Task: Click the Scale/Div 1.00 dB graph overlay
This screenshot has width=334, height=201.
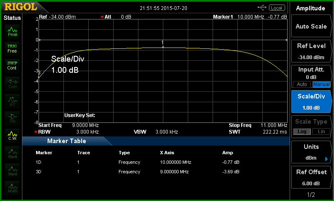Action: (68, 65)
